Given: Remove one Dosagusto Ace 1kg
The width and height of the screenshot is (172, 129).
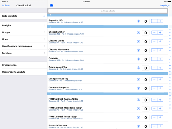Looking at the screenshot, I should pyautogui.click(x=154, y=79).
